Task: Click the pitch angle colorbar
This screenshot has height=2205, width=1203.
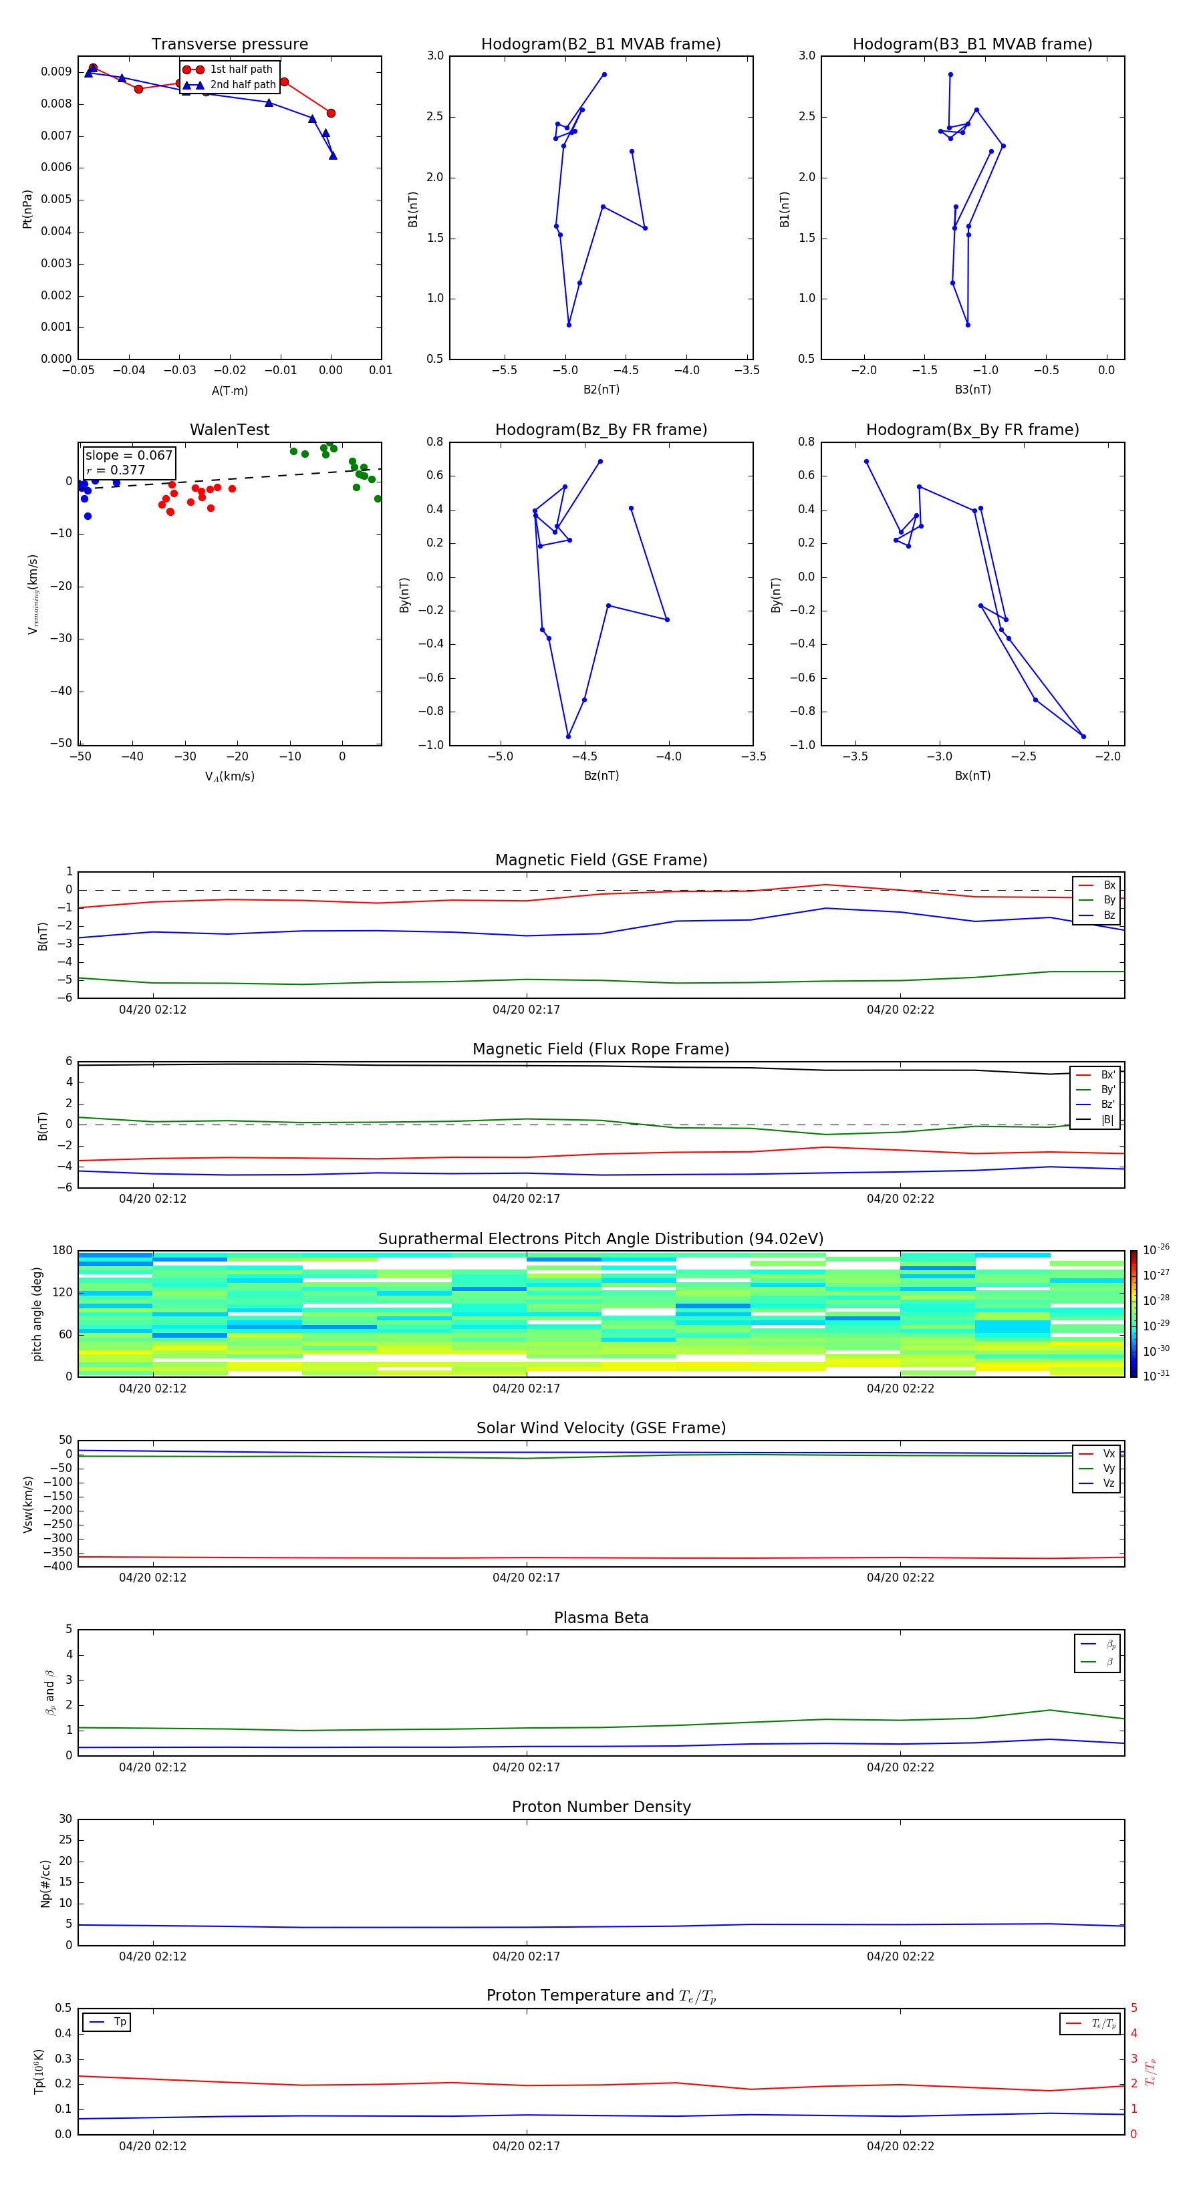Action: coord(1133,1313)
